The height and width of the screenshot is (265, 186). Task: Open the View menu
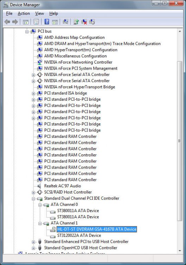coord(39,13)
